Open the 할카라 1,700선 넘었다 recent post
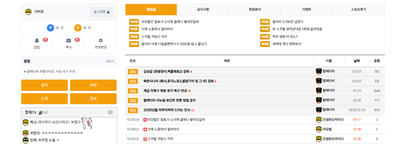The image size is (395, 144). tap(287, 22)
